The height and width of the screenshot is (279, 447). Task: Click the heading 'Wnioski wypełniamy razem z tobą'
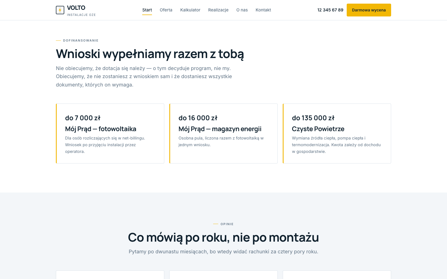150,54
